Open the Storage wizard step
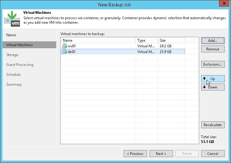 (12, 55)
